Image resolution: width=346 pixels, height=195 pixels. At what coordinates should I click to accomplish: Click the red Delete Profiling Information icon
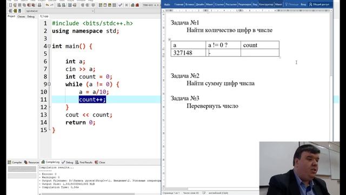pos(137,5)
